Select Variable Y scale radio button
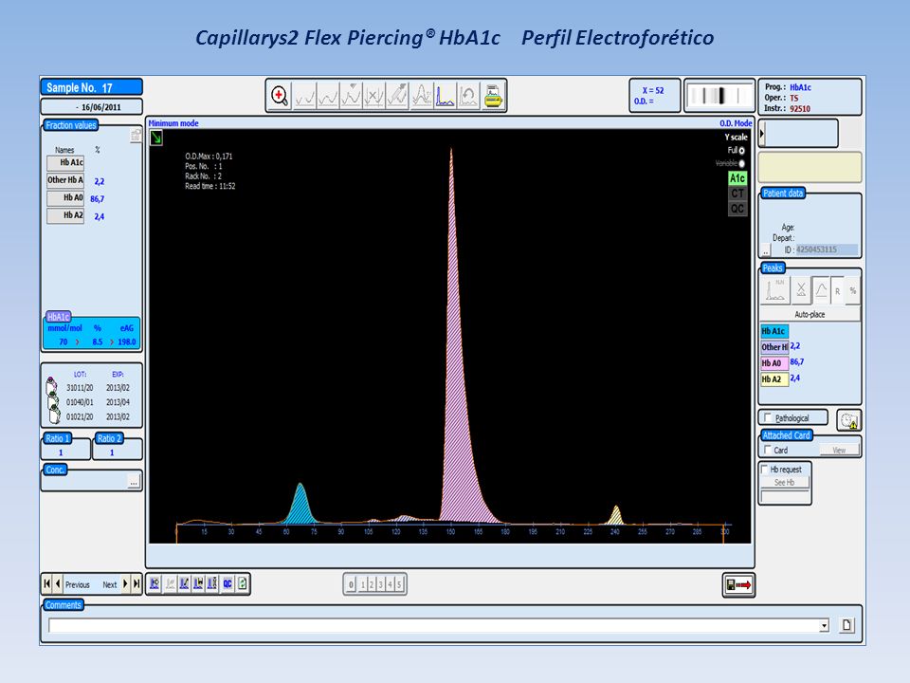 pyautogui.click(x=741, y=164)
